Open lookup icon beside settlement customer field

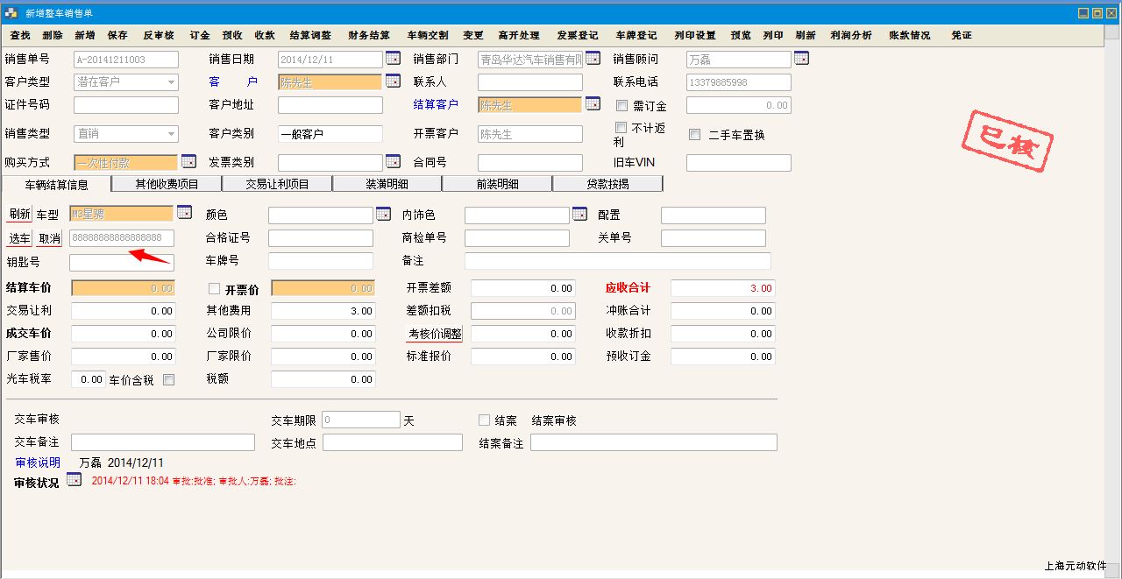point(593,104)
